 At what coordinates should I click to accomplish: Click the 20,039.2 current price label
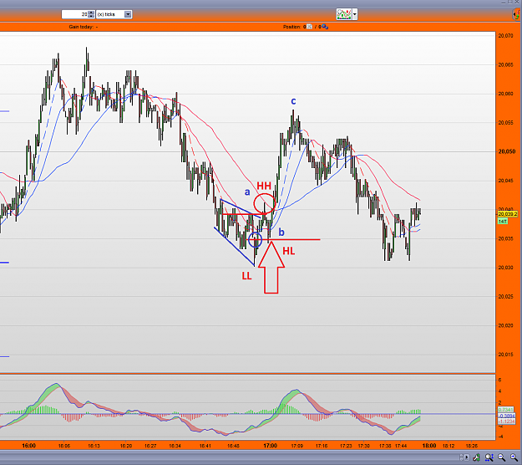(x=508, y=214)
